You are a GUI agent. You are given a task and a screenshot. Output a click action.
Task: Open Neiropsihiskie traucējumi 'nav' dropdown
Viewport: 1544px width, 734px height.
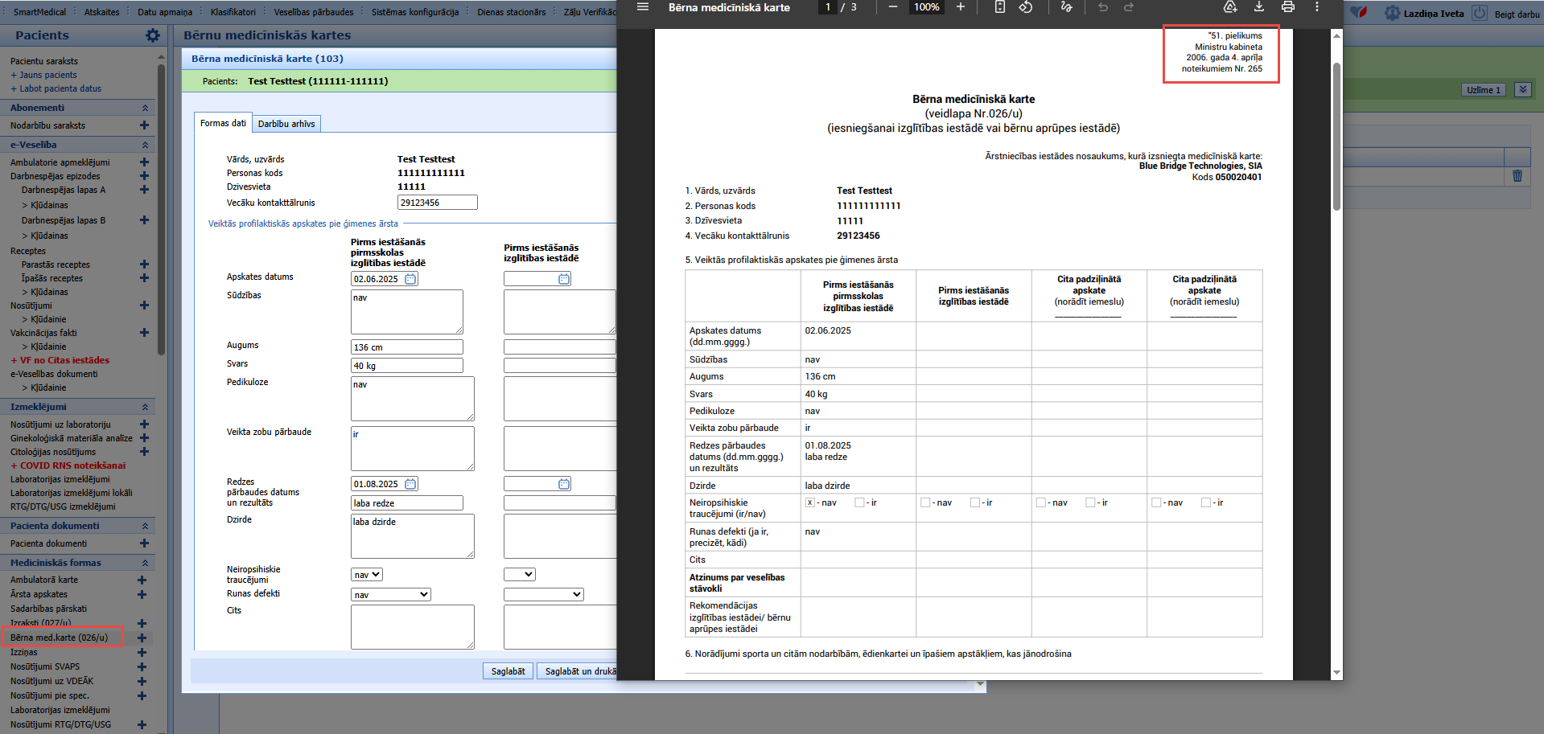pos(367,575)
